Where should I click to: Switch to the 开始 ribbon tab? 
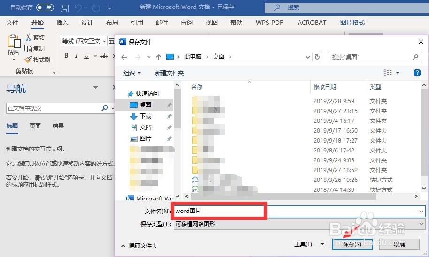click(38, 23)
